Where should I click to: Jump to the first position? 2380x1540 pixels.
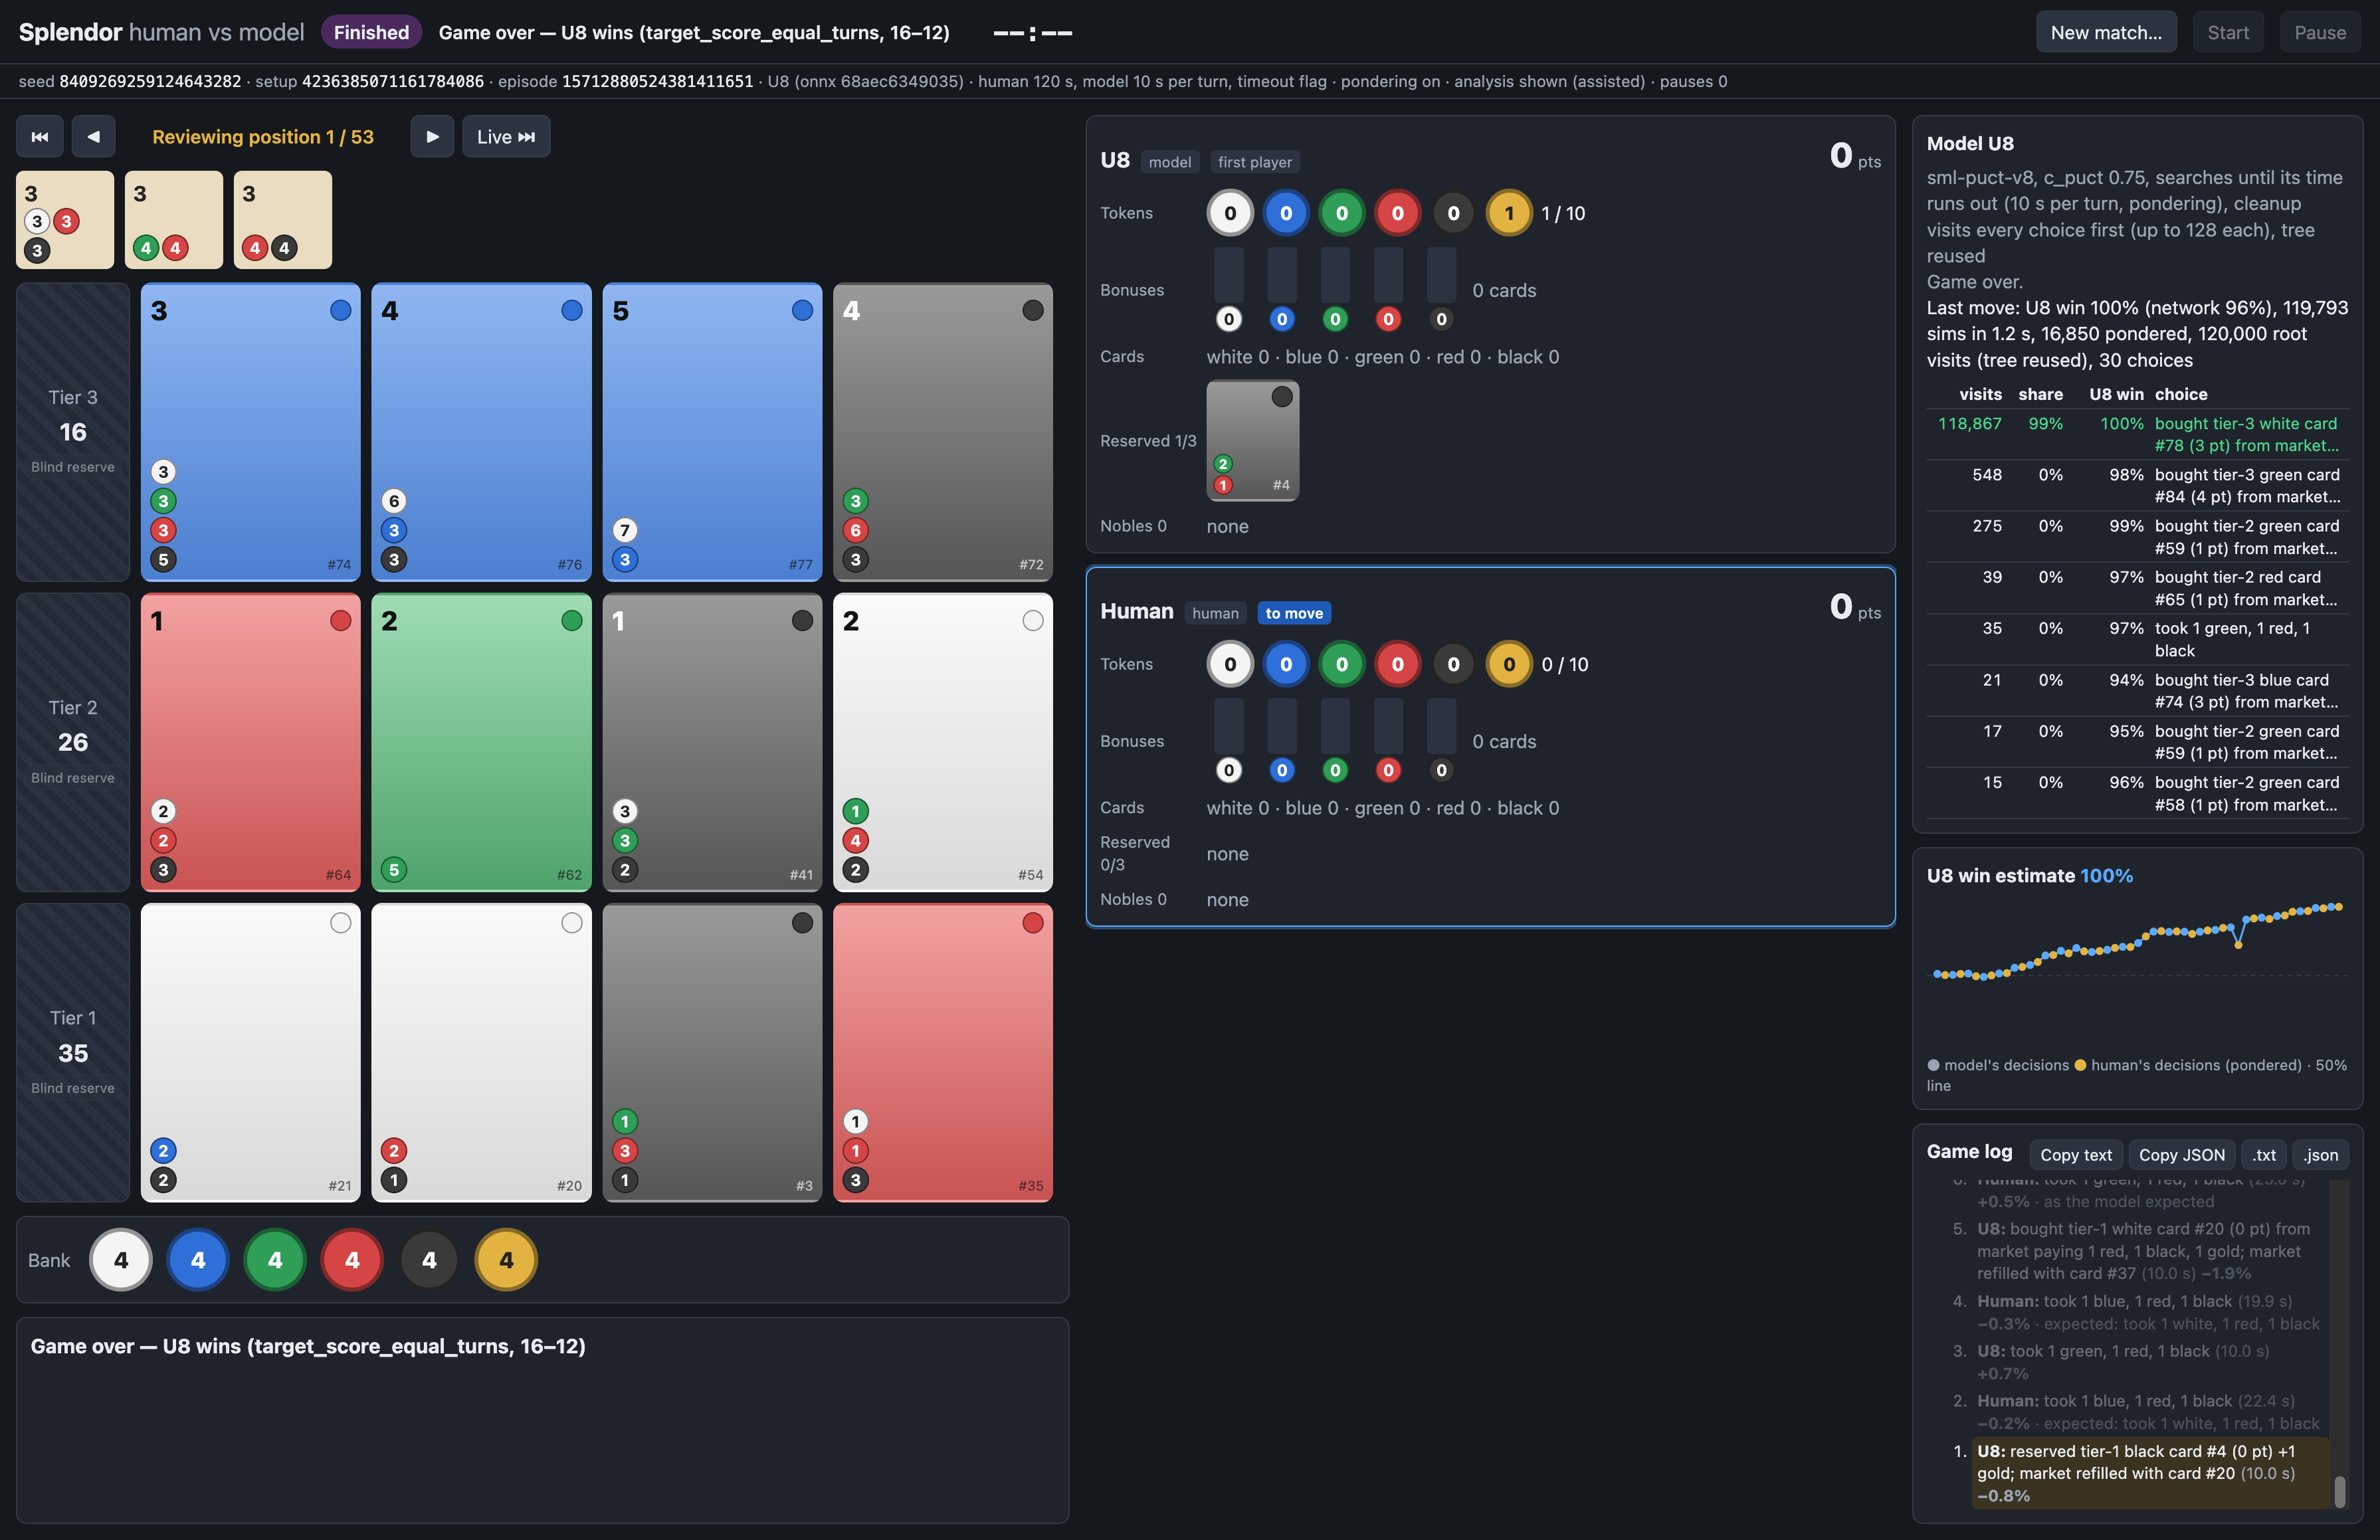click(40, 137)
